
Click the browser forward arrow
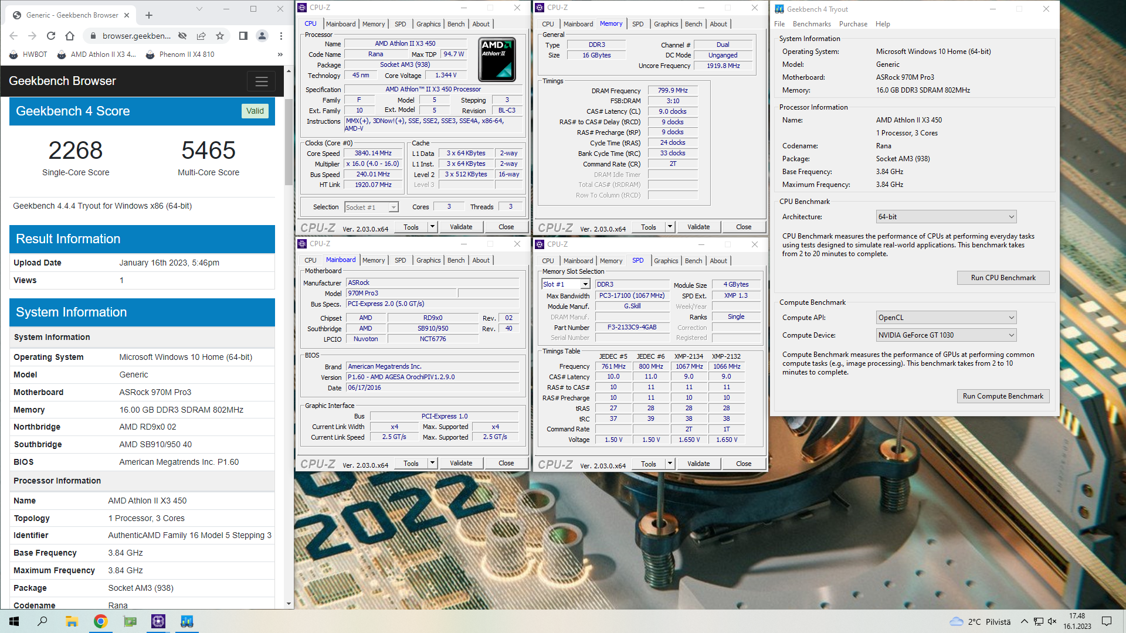(32, 36)
